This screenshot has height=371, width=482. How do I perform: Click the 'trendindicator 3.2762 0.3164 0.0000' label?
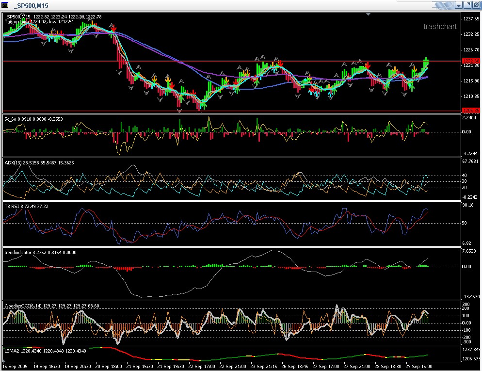(40, 252)
